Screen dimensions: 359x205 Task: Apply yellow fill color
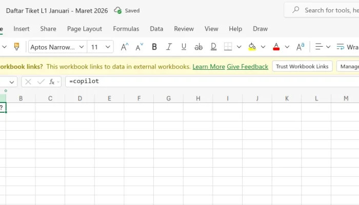point(252,47)
